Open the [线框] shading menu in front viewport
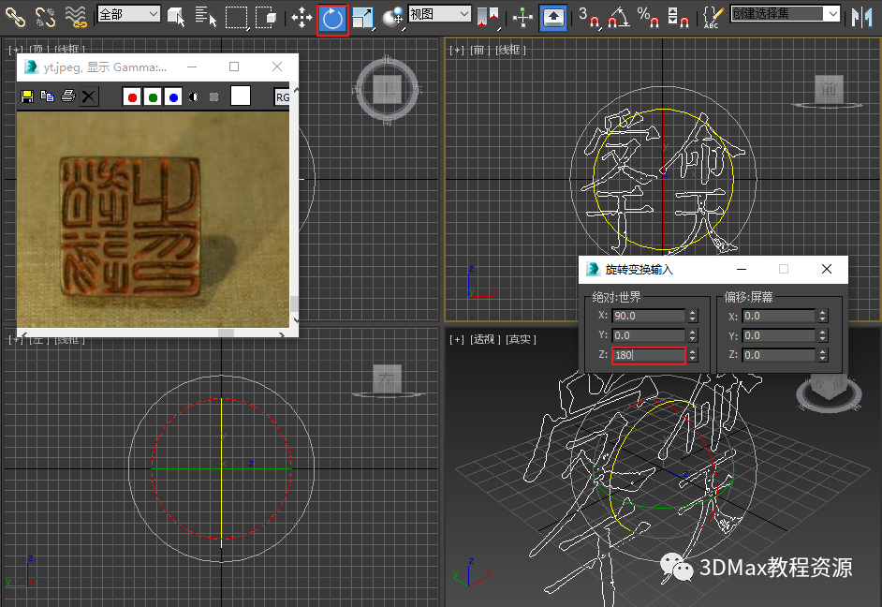 510,50
